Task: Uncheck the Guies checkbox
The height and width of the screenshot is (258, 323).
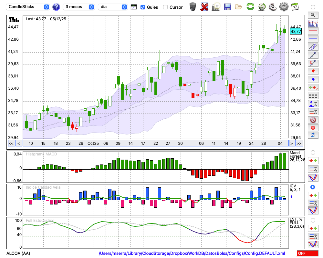Action: [143, 7]
